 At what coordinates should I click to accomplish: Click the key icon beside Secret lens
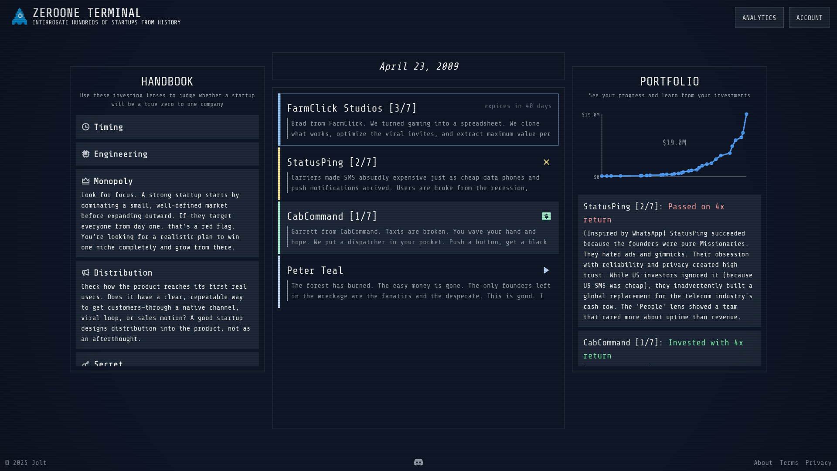pyautogui.click(x=86, y=364)
